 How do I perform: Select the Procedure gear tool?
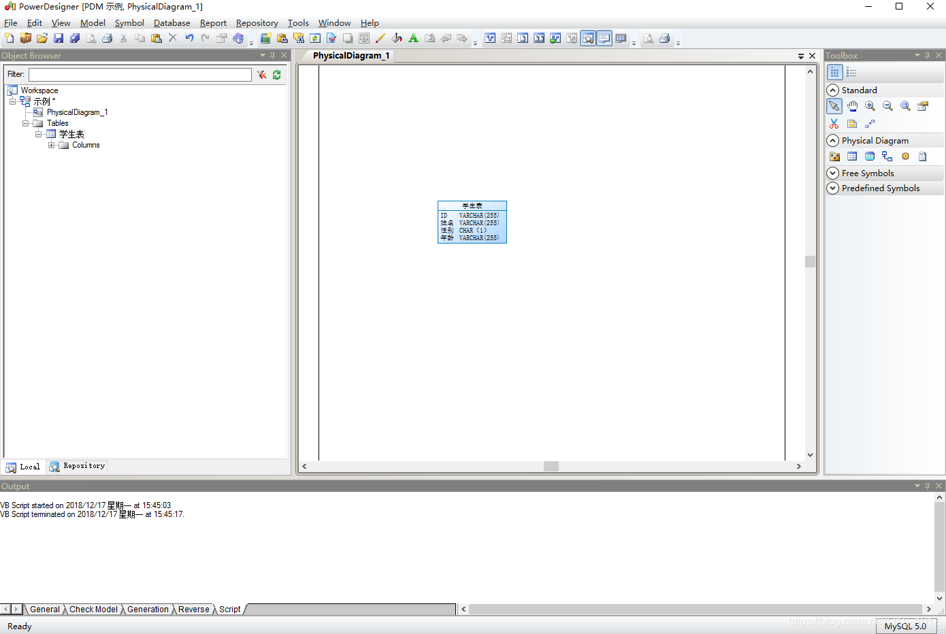(905, 156)
